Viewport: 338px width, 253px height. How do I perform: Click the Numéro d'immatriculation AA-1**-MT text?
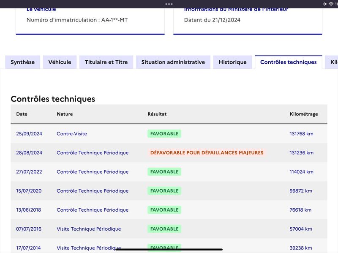coord(77,20)
